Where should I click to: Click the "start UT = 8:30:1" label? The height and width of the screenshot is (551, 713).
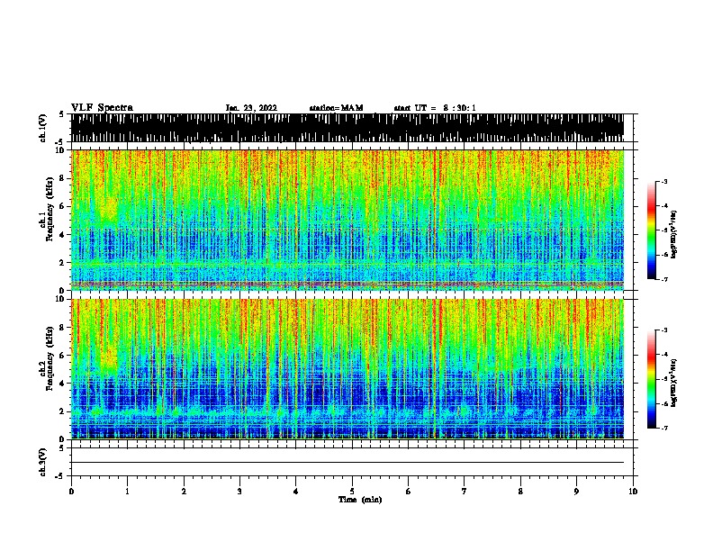click(435, 108)
